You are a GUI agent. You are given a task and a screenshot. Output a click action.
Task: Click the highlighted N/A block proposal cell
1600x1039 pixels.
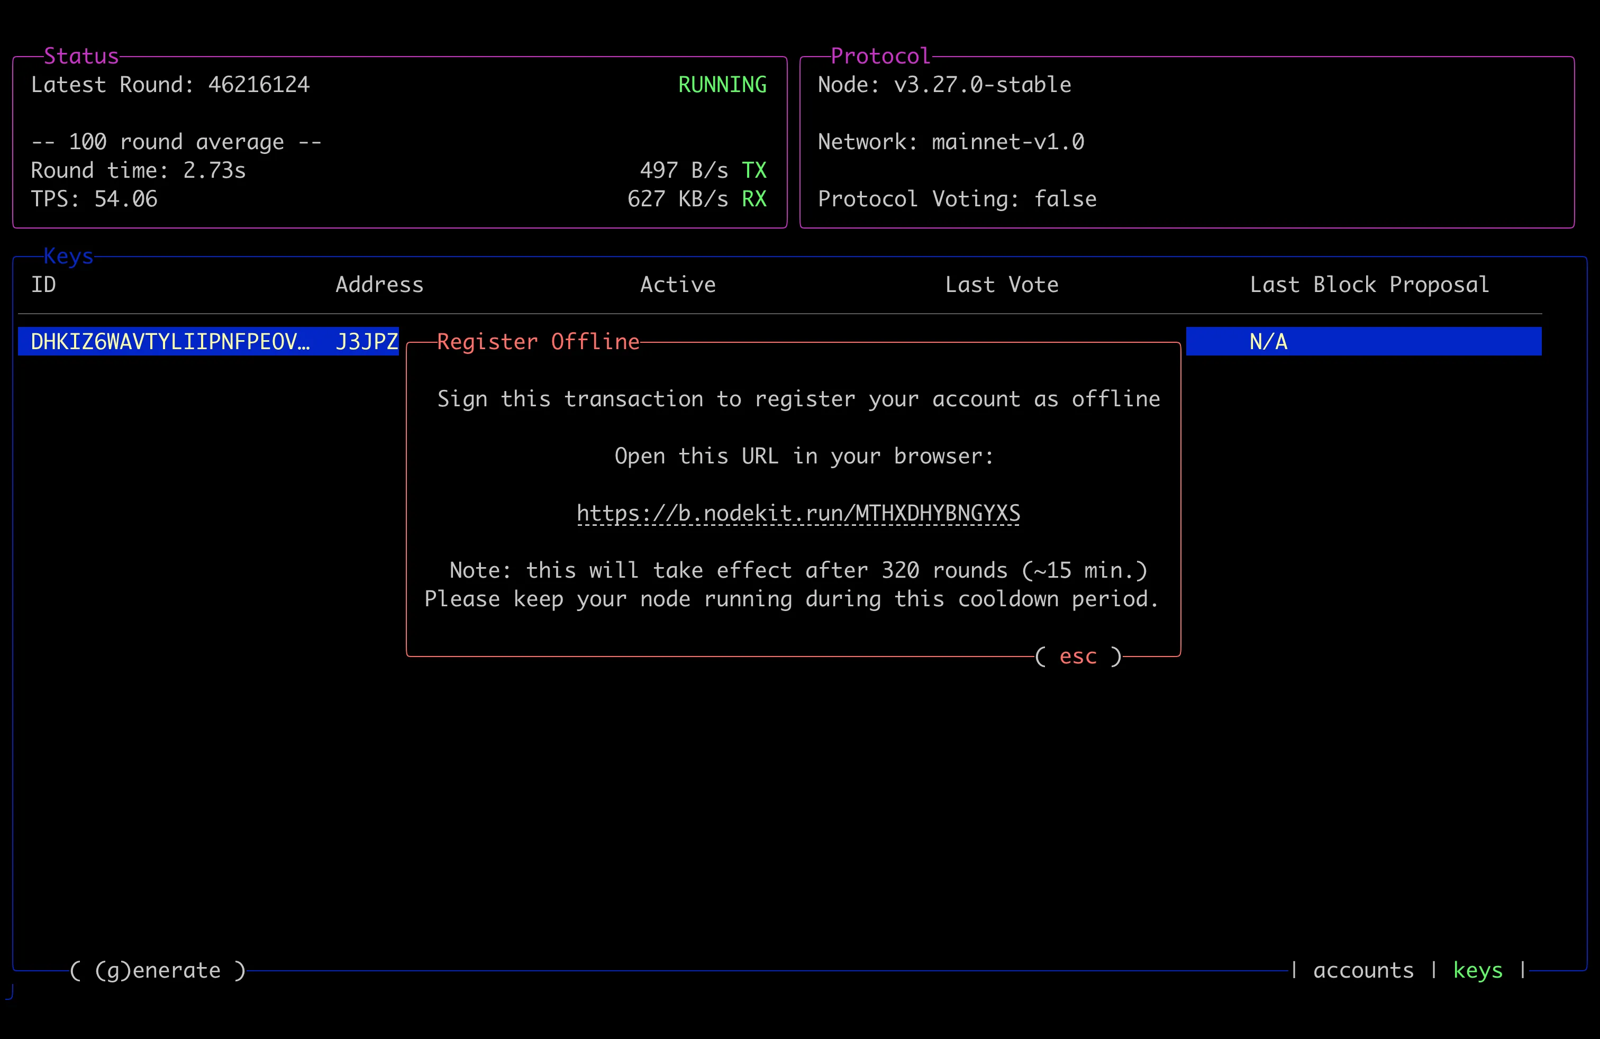click(1268, 341)
